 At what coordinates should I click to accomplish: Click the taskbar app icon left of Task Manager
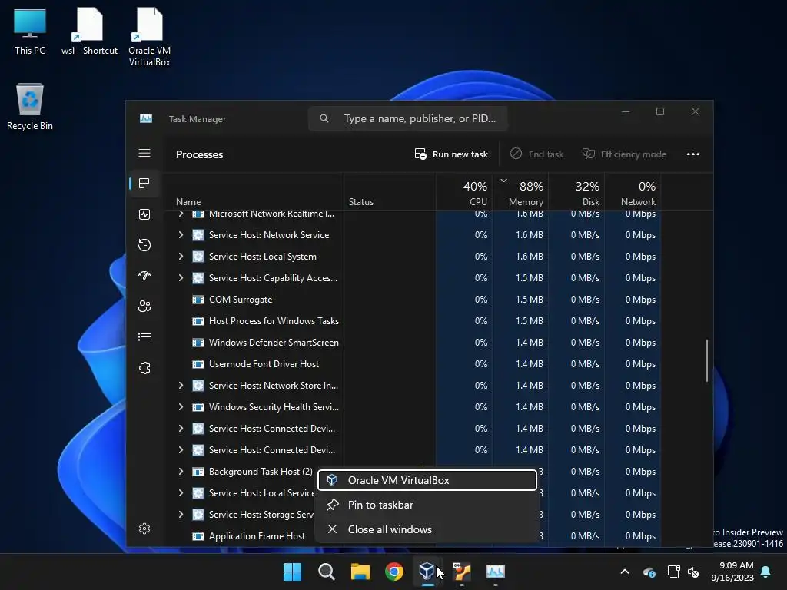461,572
